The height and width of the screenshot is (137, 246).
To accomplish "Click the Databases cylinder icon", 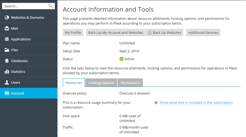I will (x=7, y=61).
